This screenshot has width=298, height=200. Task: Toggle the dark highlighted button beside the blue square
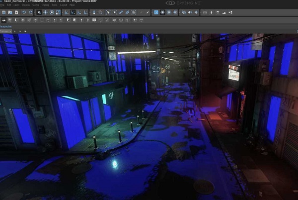point(162,12)
